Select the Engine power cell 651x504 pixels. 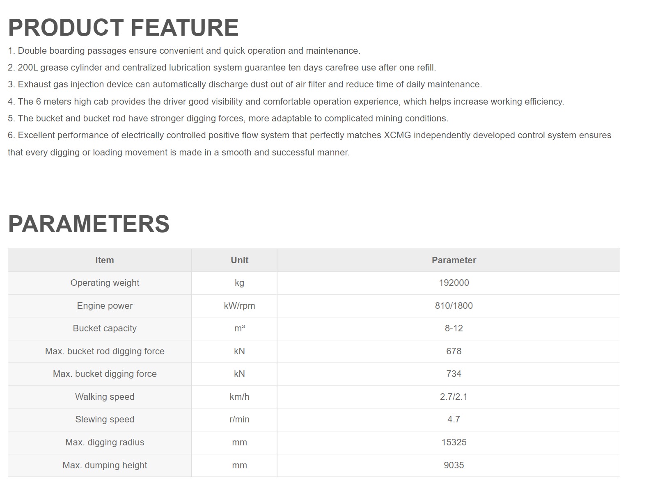[x=105, y=306]
